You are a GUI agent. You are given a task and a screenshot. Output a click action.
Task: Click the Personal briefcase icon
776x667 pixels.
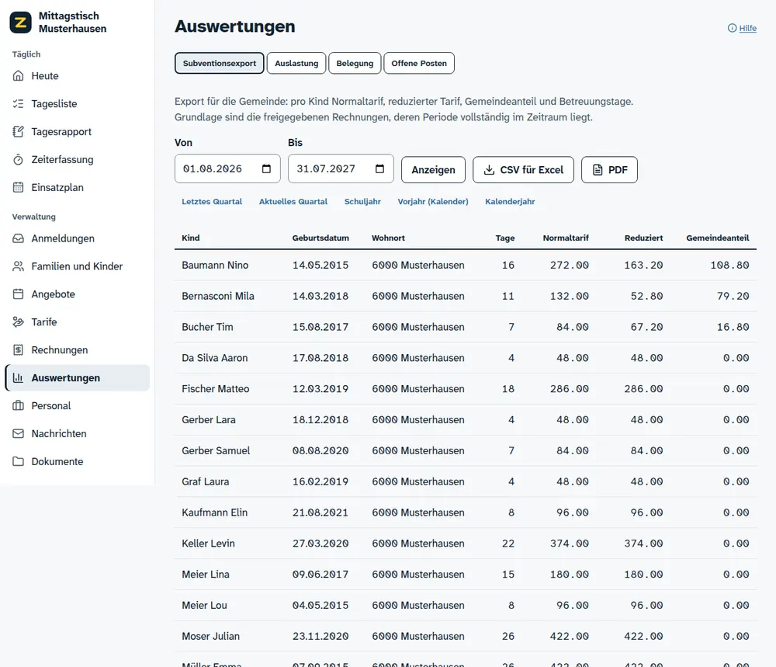(x=19, y=405)
